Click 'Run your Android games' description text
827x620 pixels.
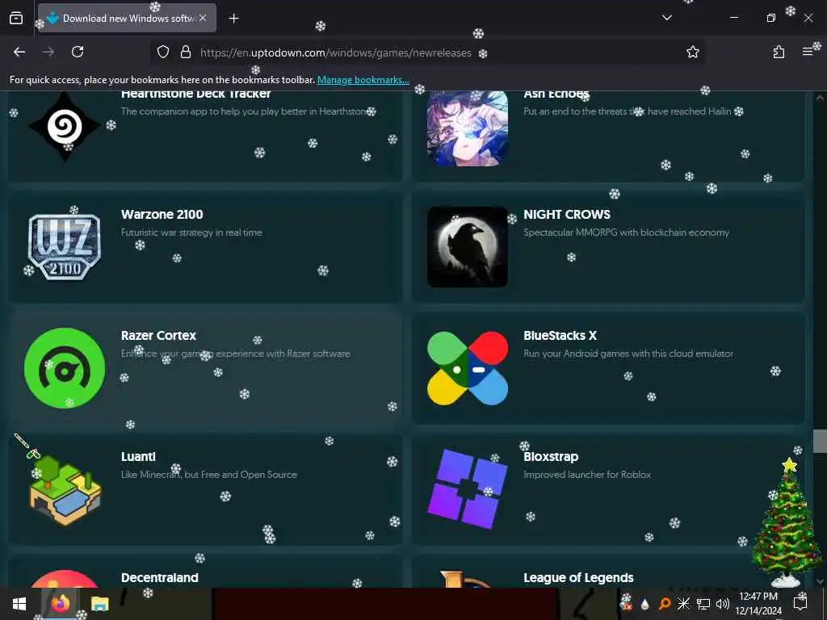pyautogui.click(x=628, y=354)
